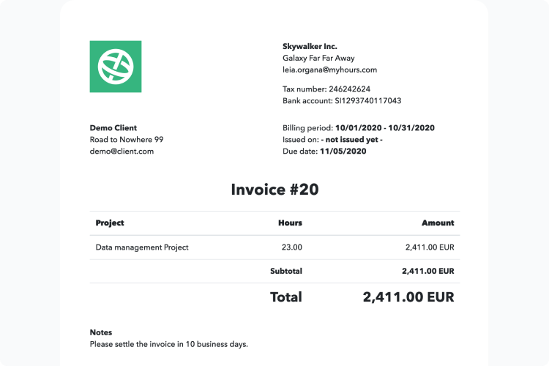Select the Road to Nowhere 99 address

click(127, 140)
